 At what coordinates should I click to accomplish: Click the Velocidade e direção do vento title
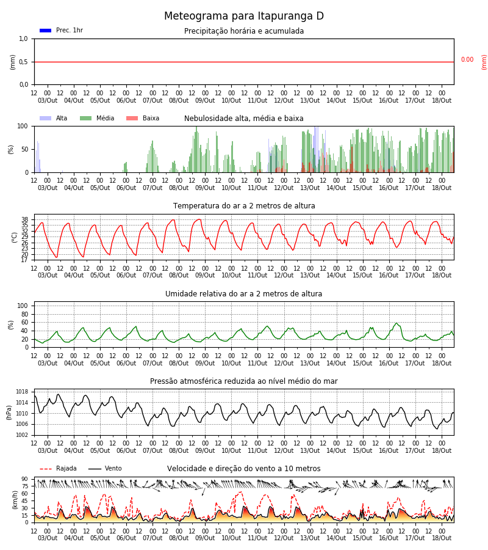pos(244,469)
